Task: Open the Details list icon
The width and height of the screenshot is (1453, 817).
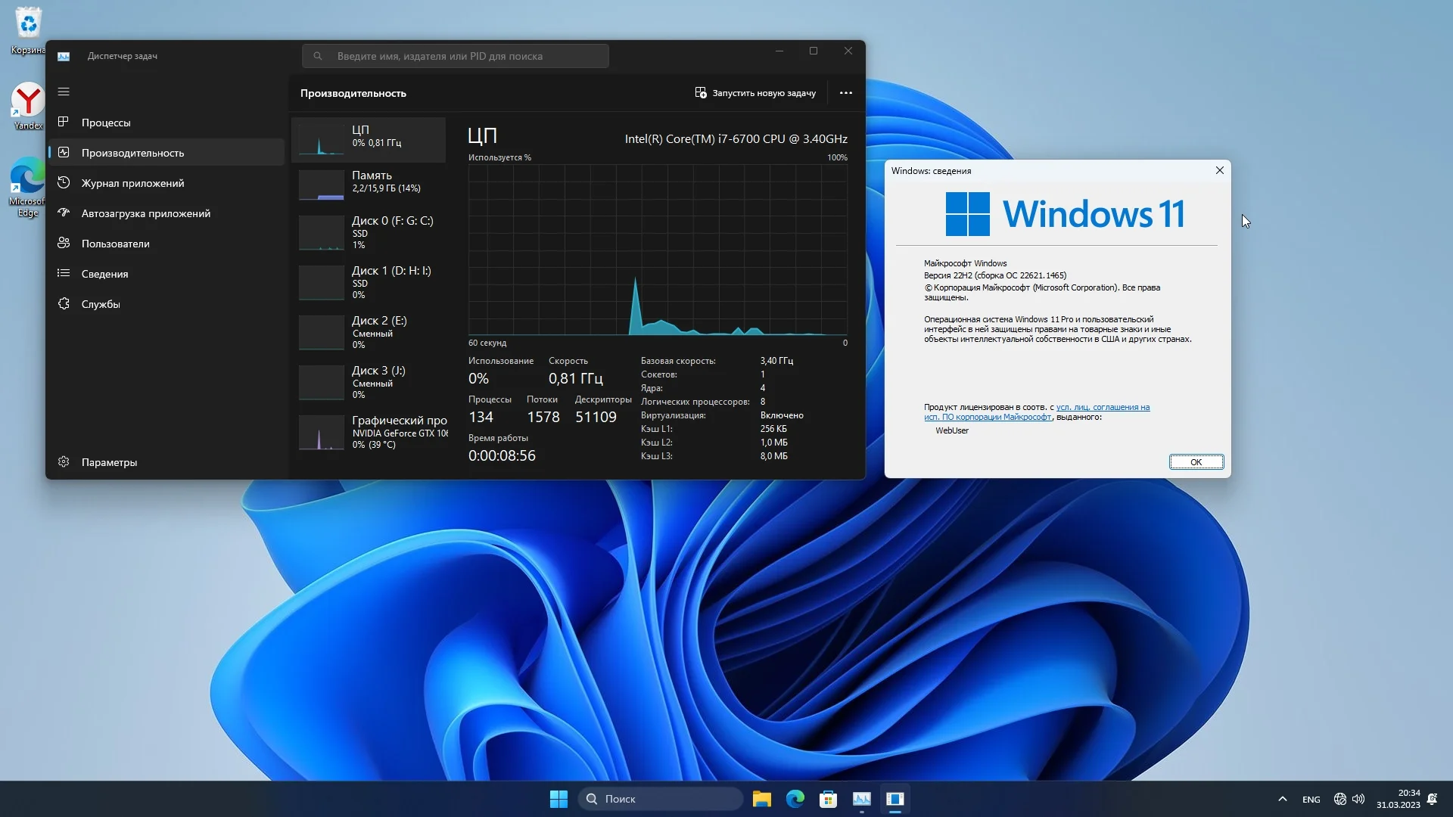Action: [x=64, y=273]
